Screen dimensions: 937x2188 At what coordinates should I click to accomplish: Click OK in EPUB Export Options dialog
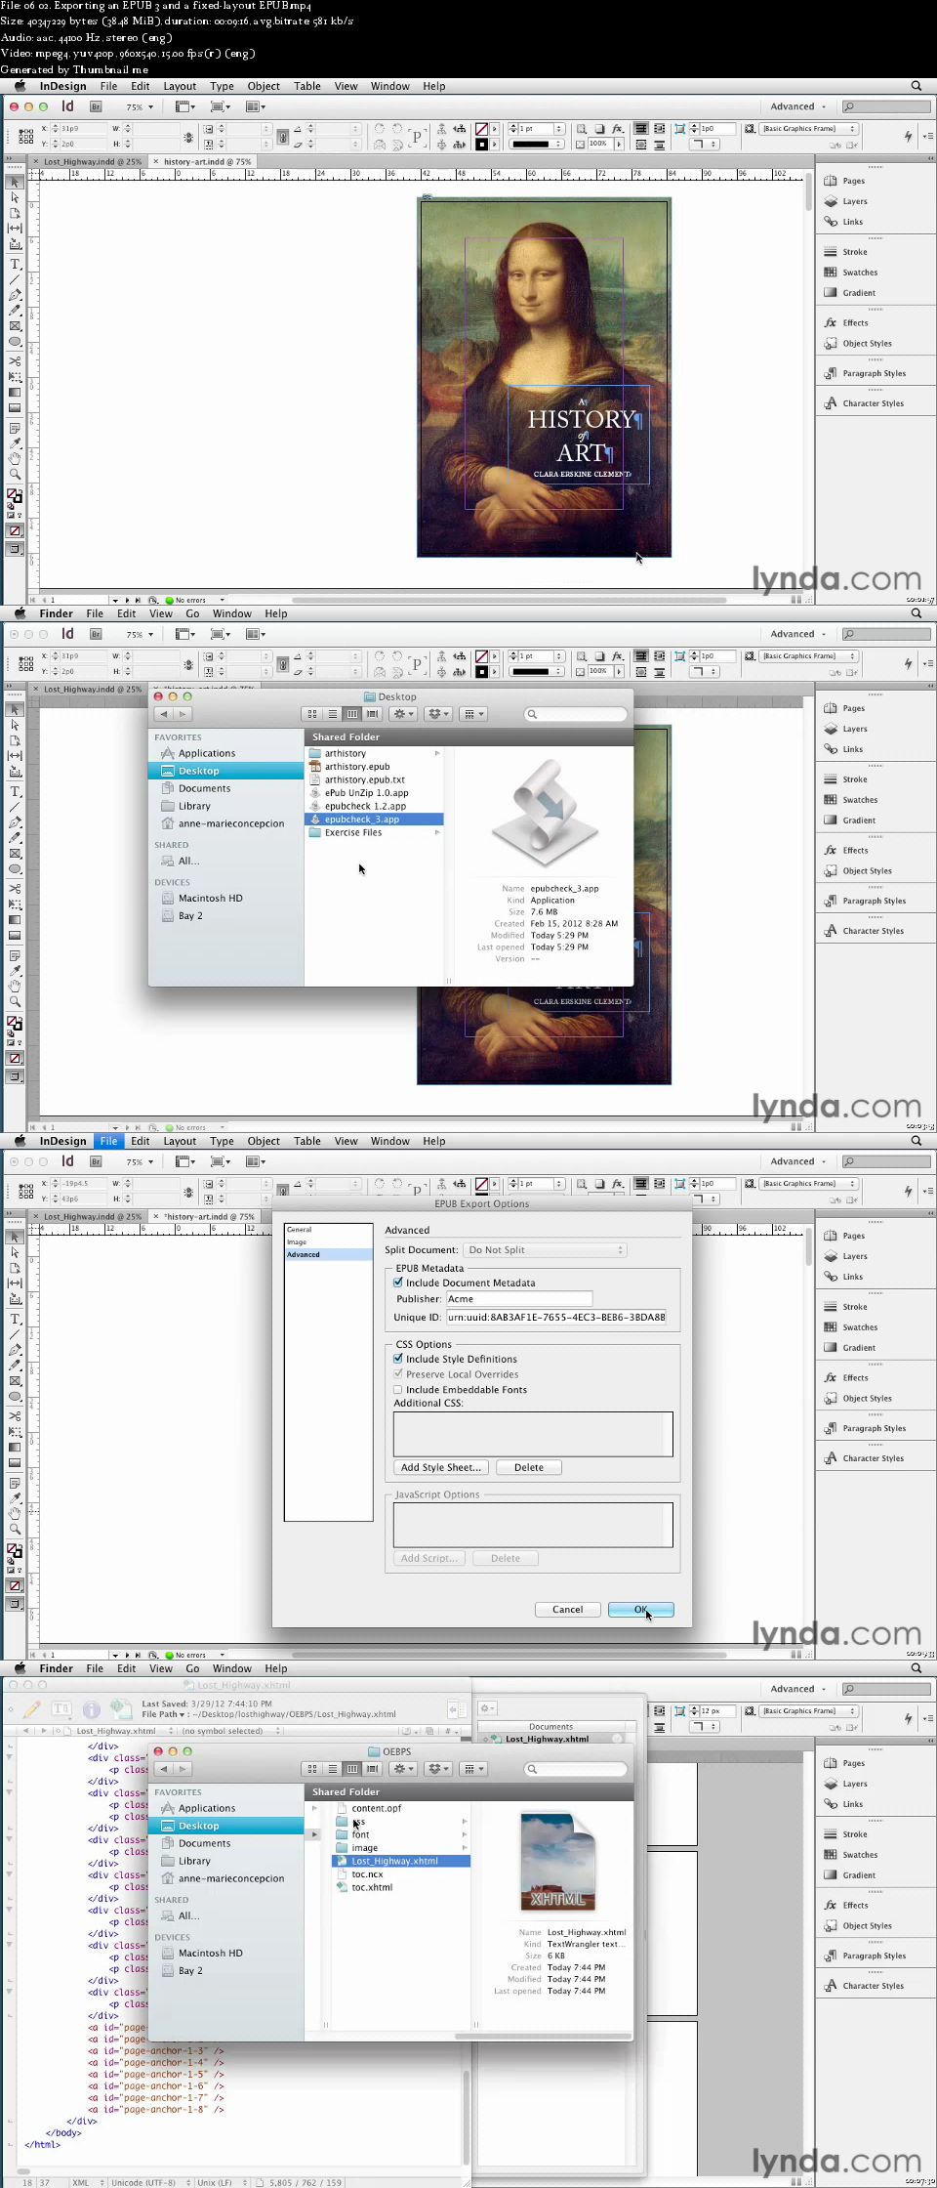(640, 1609)
